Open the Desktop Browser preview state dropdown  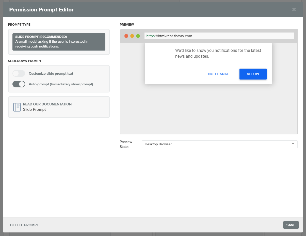[219, 144]
